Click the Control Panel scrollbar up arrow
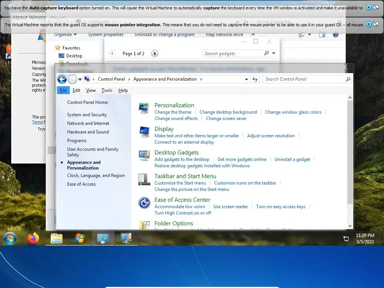This screenshot has height=288, width=384. coord(350,98)
